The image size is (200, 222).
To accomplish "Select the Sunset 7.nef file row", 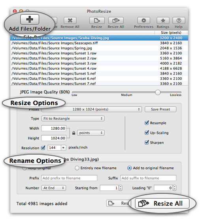I will coord(99,84).
